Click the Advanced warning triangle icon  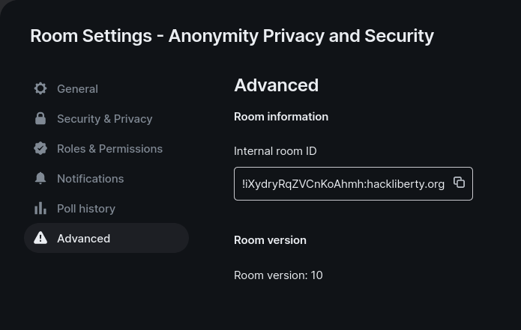click(40, 238)
